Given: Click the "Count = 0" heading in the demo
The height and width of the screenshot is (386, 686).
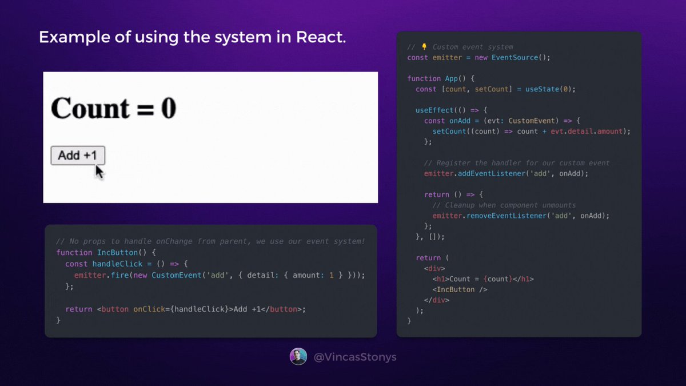Looking at the screenshot, I should pyautogui.click(x=114, y=108).
